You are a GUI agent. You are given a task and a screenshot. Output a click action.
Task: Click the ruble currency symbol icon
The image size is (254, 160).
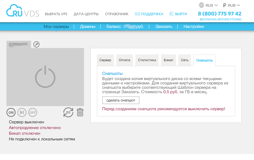pos(225,5)
